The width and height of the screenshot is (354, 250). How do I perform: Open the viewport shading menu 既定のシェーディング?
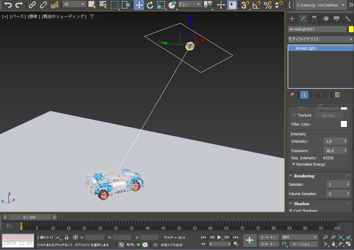[x=64, y=16]
